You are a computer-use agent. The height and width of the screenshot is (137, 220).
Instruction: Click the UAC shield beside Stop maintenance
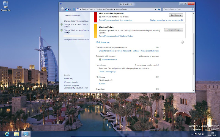[x=100, y=59]
